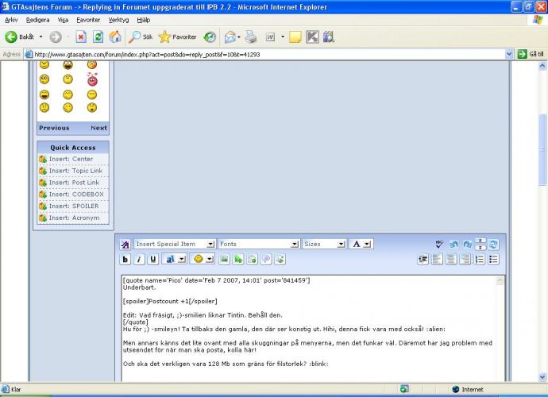This screenshot has height=397, width=548.
Task: Click Insert: SPOILER in Quick Access
Action: (73, 206)
